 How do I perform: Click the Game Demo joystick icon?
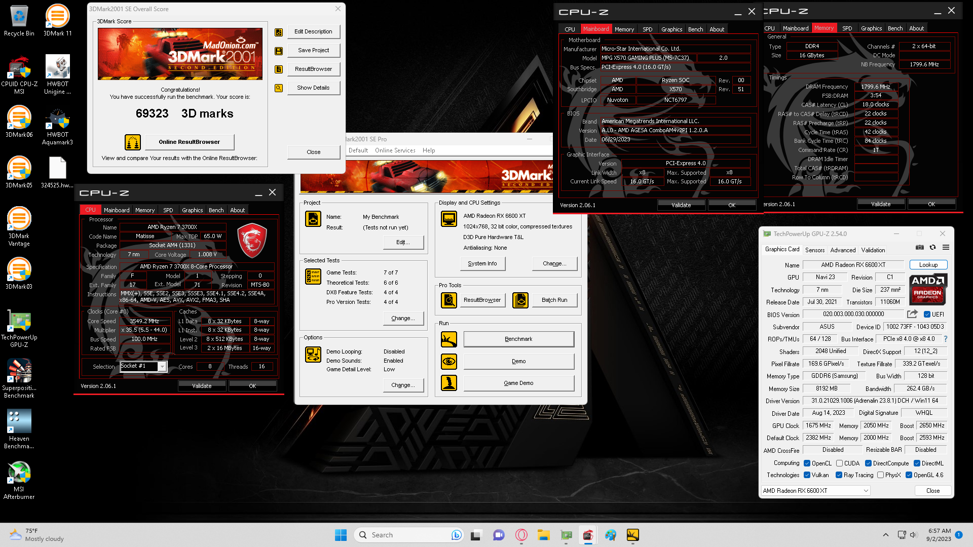click(449, 383)
